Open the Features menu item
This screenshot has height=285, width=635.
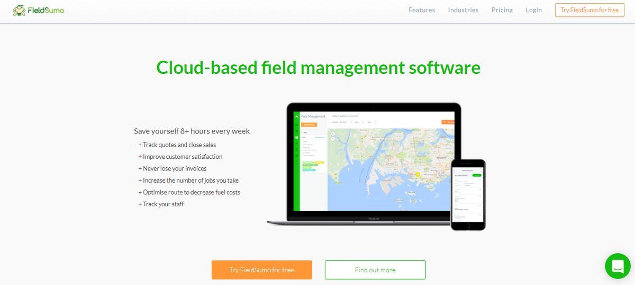click(422, 10)
